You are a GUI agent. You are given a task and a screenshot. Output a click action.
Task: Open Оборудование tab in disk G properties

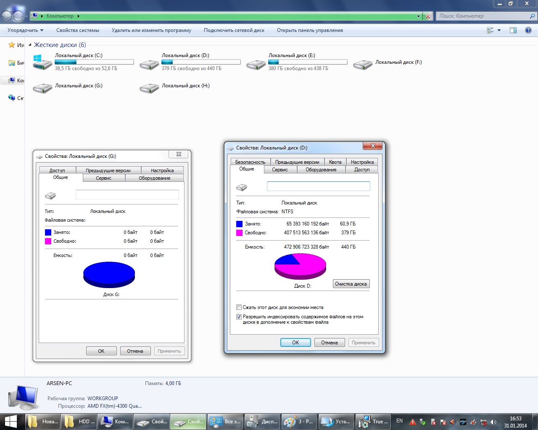point(154,178)
